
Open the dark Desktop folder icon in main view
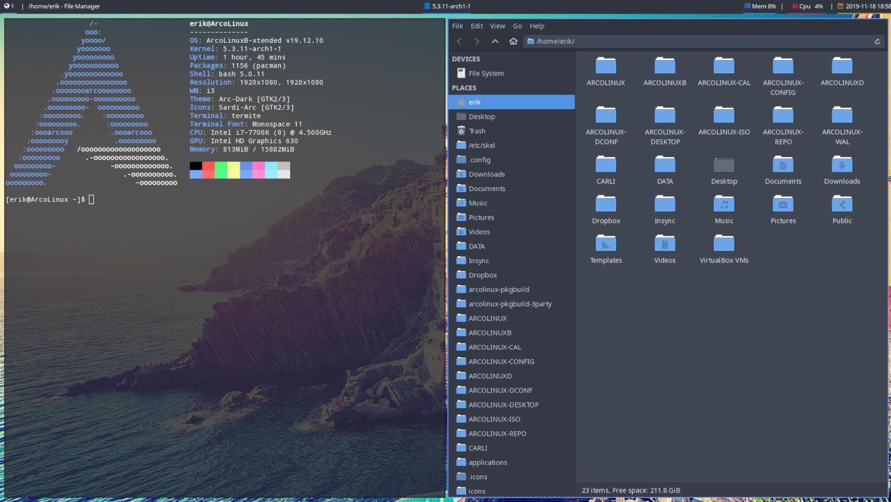(724, 164)
